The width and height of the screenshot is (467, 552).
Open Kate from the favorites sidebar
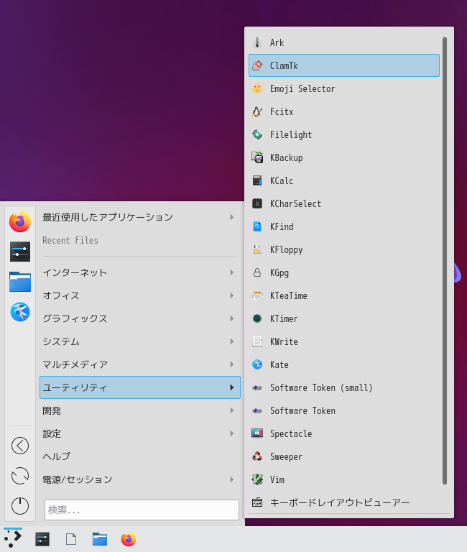pos(20,312)
